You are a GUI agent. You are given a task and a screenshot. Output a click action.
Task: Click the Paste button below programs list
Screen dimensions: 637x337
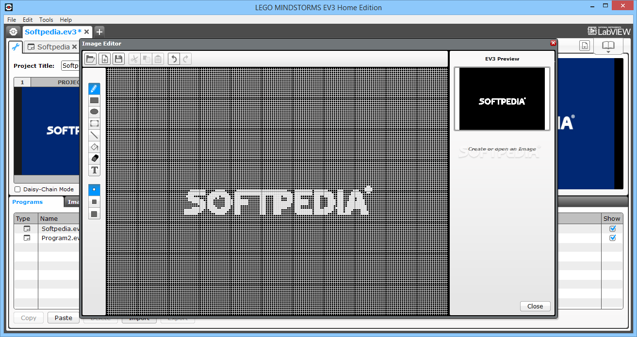pyautogui.click(x=64, y=318)
